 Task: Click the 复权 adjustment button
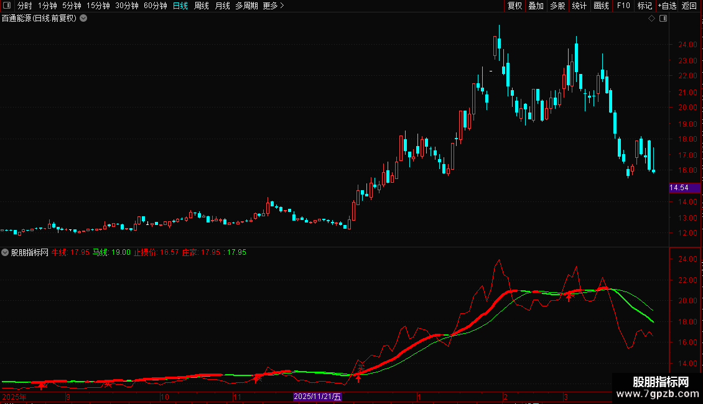click(x=514, y=6)
